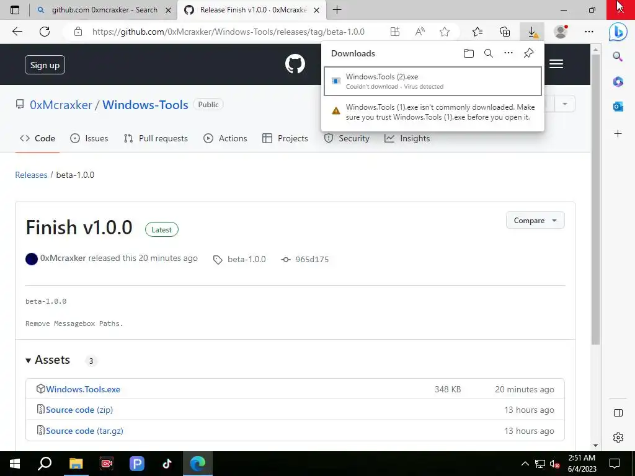Image resolution: width=635 pixels, height=476 pixels.
Task: Open Windows taskbar search
Action: tap(45, 464)
